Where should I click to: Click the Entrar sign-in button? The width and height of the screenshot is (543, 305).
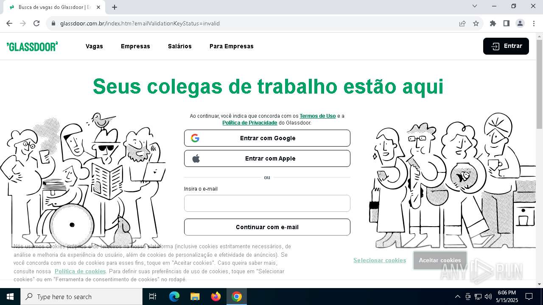coord(506,46)
